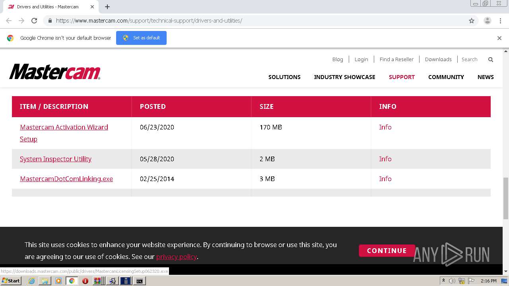The image size is (509, 286).
Task: Open the Blog link
Action: [x=338, y=60]
